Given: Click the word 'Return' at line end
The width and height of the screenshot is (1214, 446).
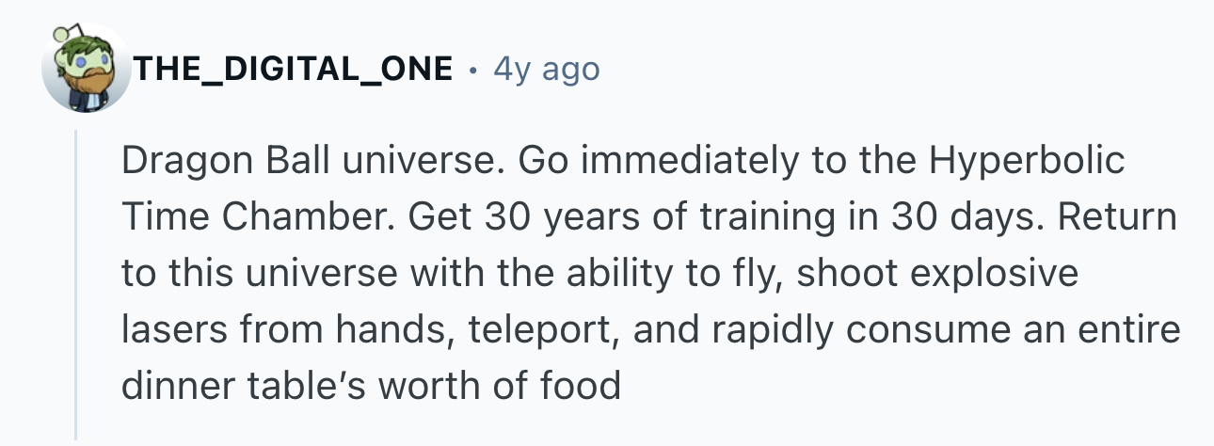Looking at the screenshot, I should point(1117,218).
